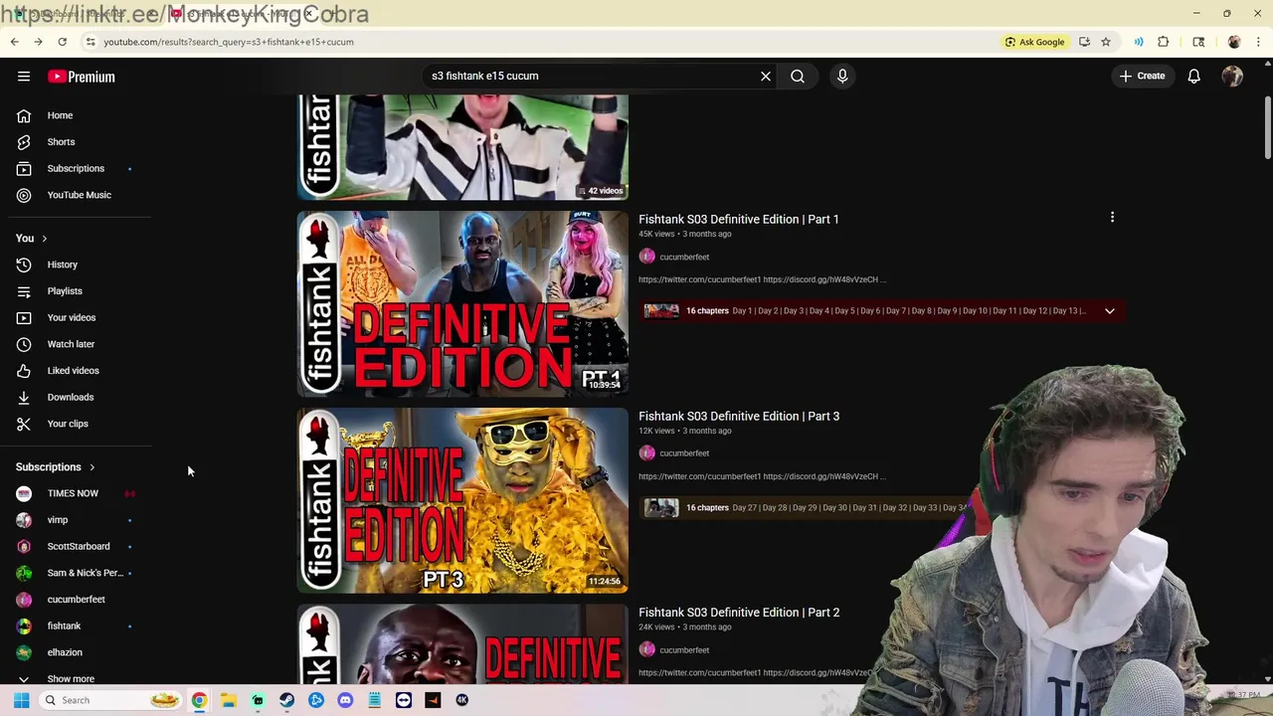Open Chrome's three-dot menu

[1259, 42]
